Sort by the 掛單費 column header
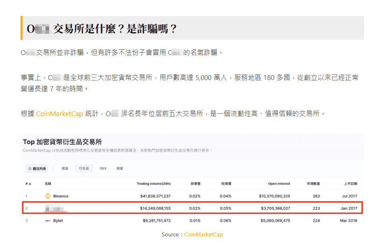Screen dimensions: 375x250 pos(196,184)
